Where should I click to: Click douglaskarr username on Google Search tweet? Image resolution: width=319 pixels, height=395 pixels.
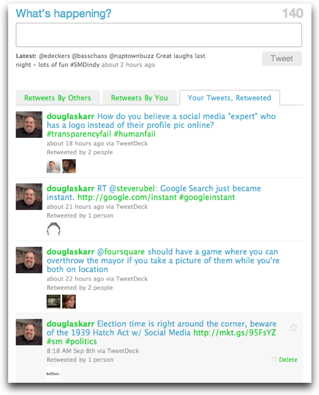click(70, 188)
